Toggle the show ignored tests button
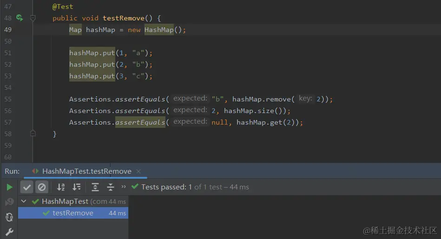 click(x=42, y=187)
